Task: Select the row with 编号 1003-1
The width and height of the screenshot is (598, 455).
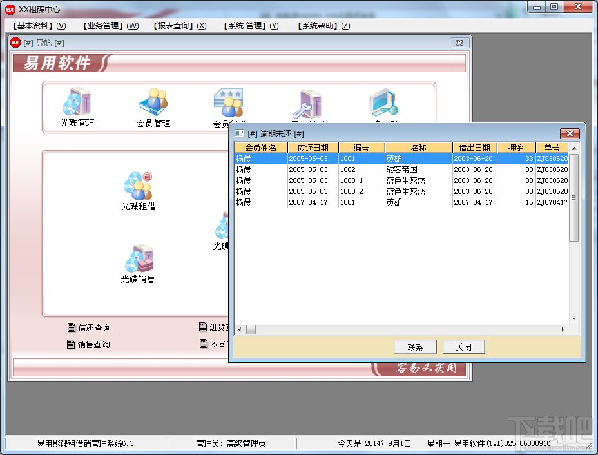Action: 401,180
